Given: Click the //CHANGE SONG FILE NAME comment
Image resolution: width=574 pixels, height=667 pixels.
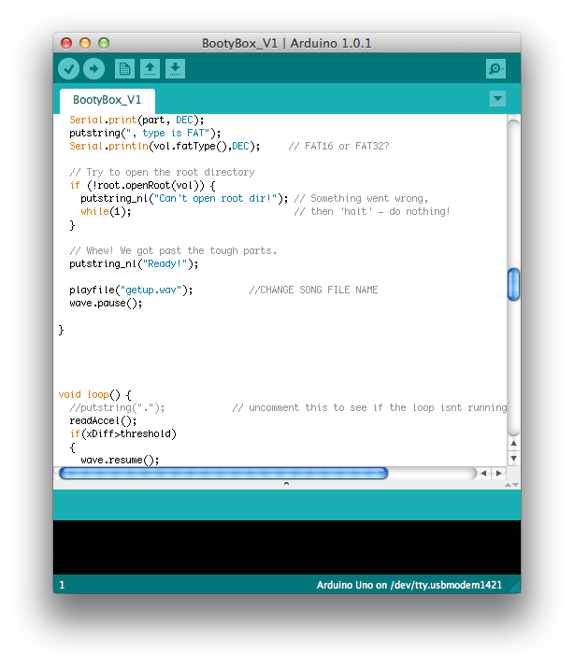Looking at the screenshot, I should pos(313,291).
